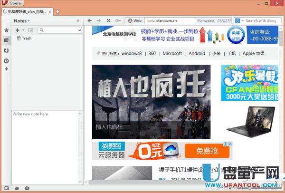The width and height of the screenshot is (285, 193).
Task: Open the Android hot tag link
Action: [x=197, y=54]
